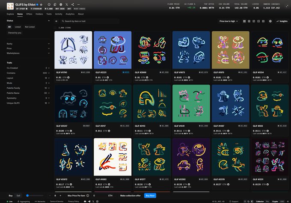The height and width of the screenshot is (203, 291).
Task: Decrease item count with minus button
Action: click(x=50, y=196)
